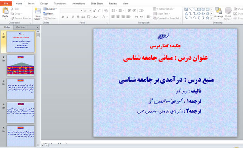243x148 pixels.
Task: Expand the shapes gallery More arrow
Action: [x=212, y=18]
